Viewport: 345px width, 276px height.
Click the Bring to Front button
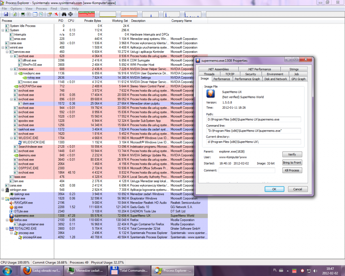click(x=292, y=162)
